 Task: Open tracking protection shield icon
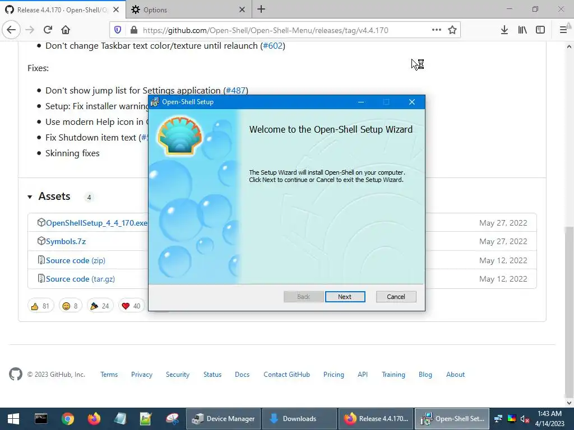118,30
